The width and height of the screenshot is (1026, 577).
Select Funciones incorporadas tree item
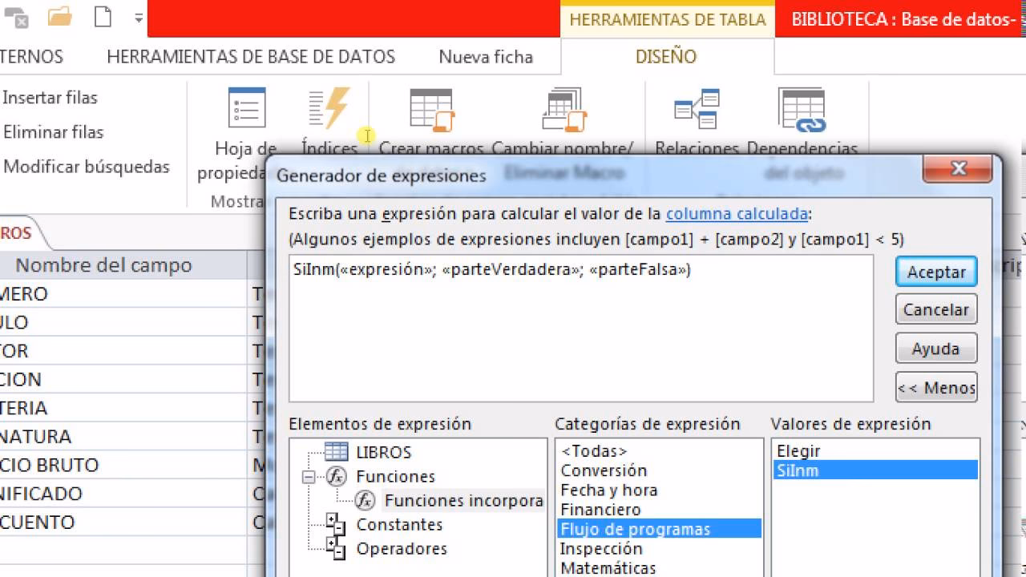[463, 501]
